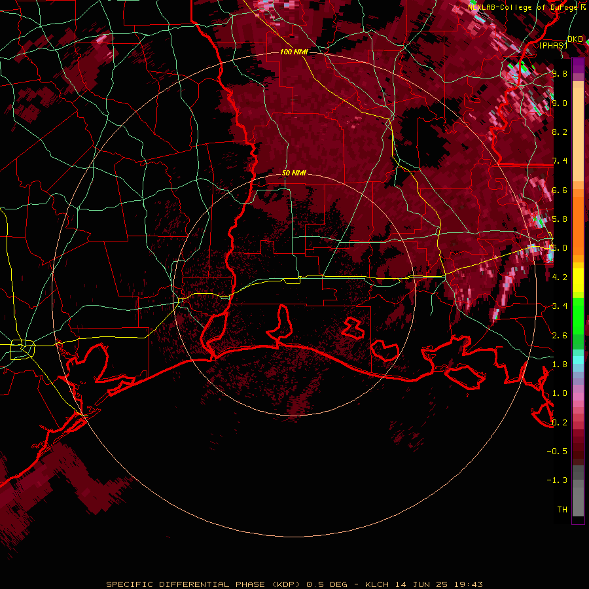Click the 5.0 value on the color scale
This screenshot has width=589, height=589.
pos(560,248)
